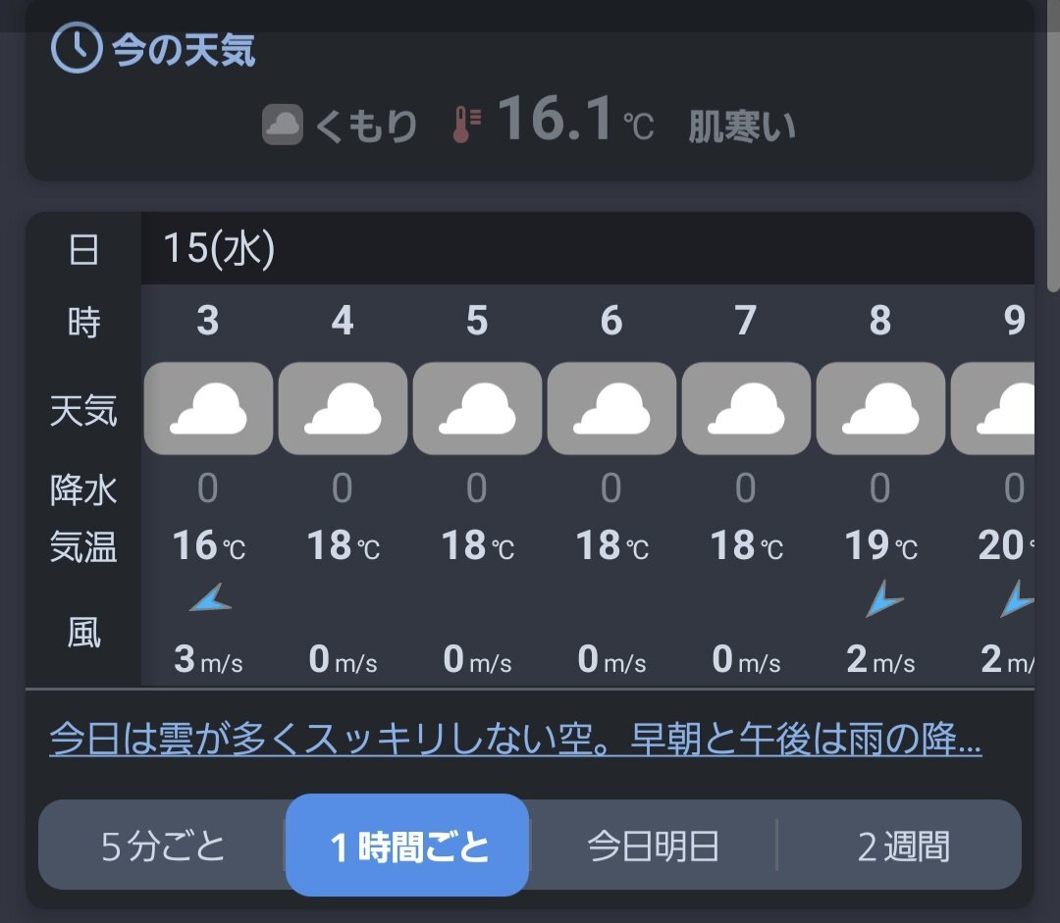The width and height of the screenshot is (1060, 923).
Task: Switch to the 5分ごと tab
Action: (x=163, y=846)
